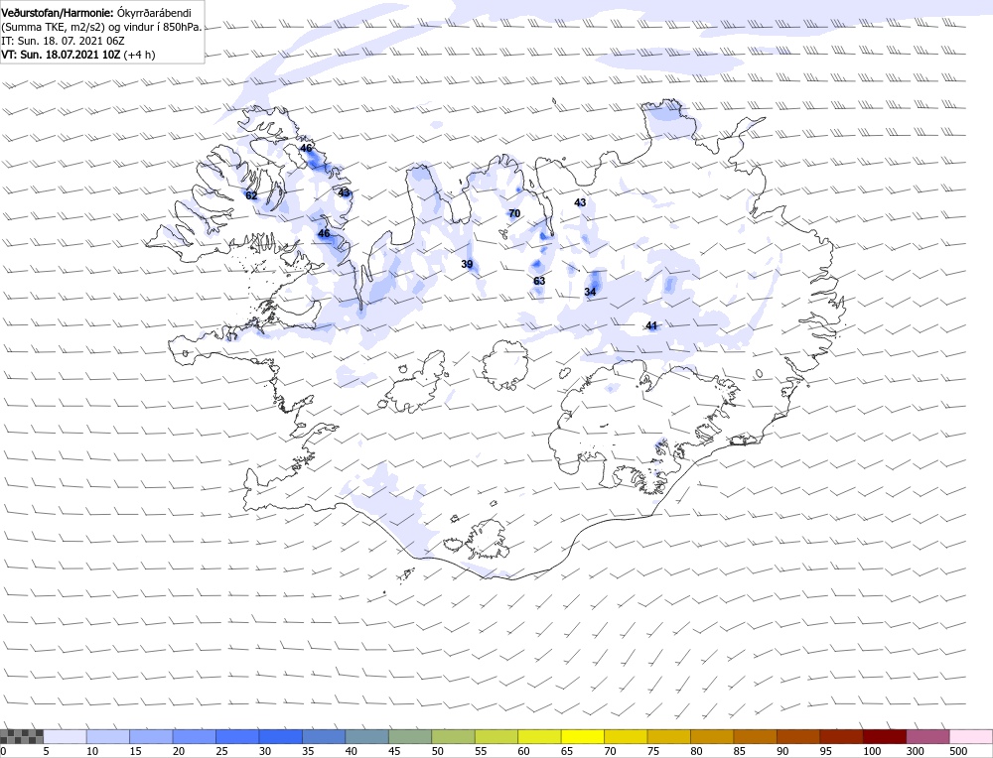Click the checkered 0–5 scale swatch
This screenshot has width=993, height=758.
(22, 736)
